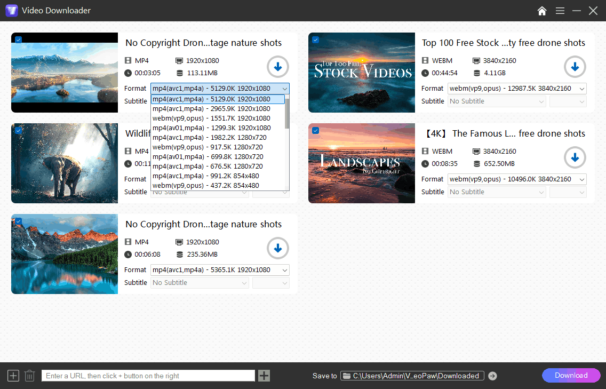Uncheck the first drone nature video checkbox

[18, 39]
